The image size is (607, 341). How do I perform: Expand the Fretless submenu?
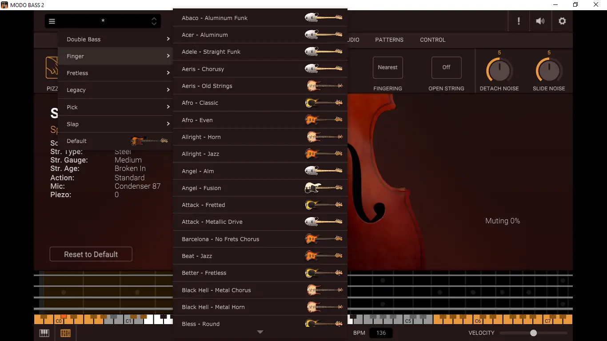pyautogui.click(x=115, y=73)
